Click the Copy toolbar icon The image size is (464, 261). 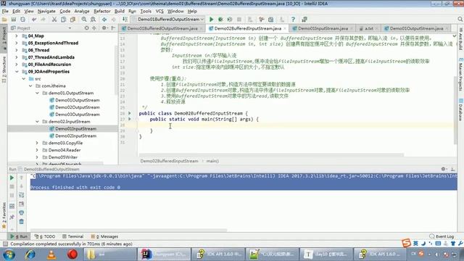click(x=63, y=20)
